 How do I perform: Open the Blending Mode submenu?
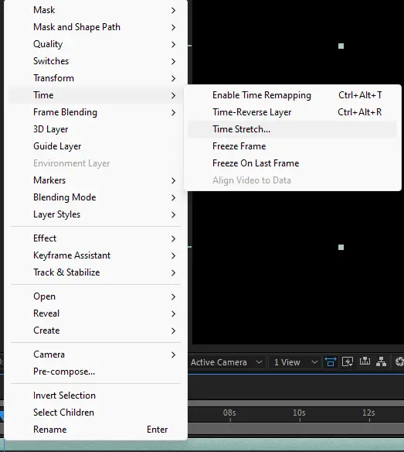click(96, 197)
